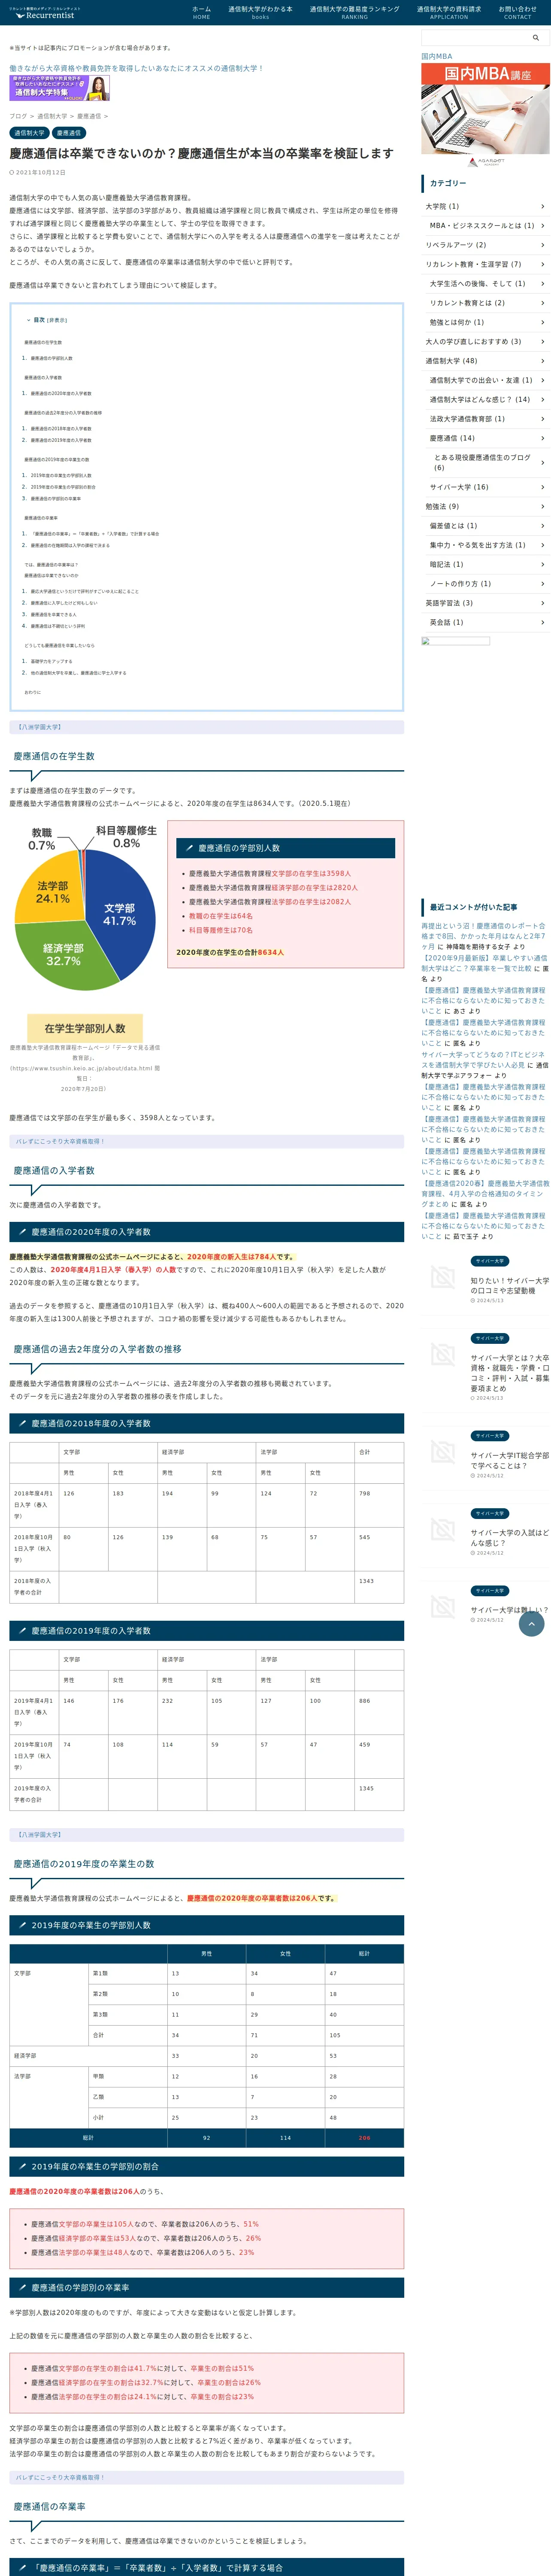Click pencil icon in 慶應通信の2020年度の入学者数 heading
The width and height of the screenshot is (551, 2576).
21,1232
